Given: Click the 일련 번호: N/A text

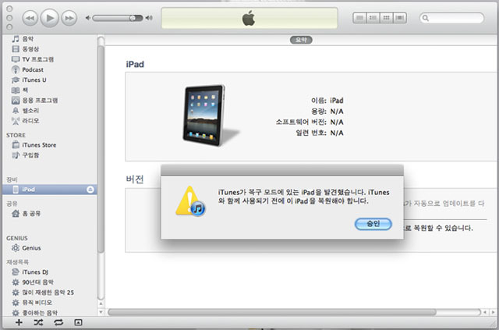Looking at the screenshot, I should point(320,133).
